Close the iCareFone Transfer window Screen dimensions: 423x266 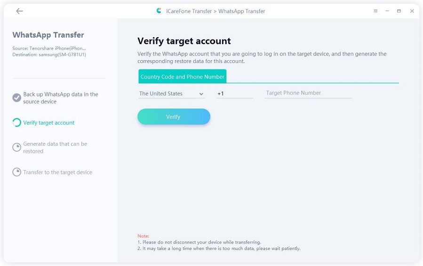coord(412,11)
